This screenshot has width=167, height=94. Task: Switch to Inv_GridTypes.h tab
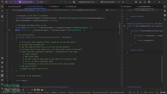pyautogui.click(x=126, y=7)
